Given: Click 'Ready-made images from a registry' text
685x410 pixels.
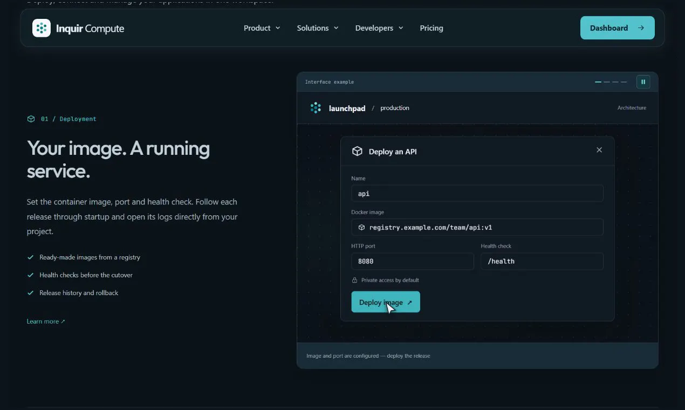Looking at the screenshot, I should (90, 257).
